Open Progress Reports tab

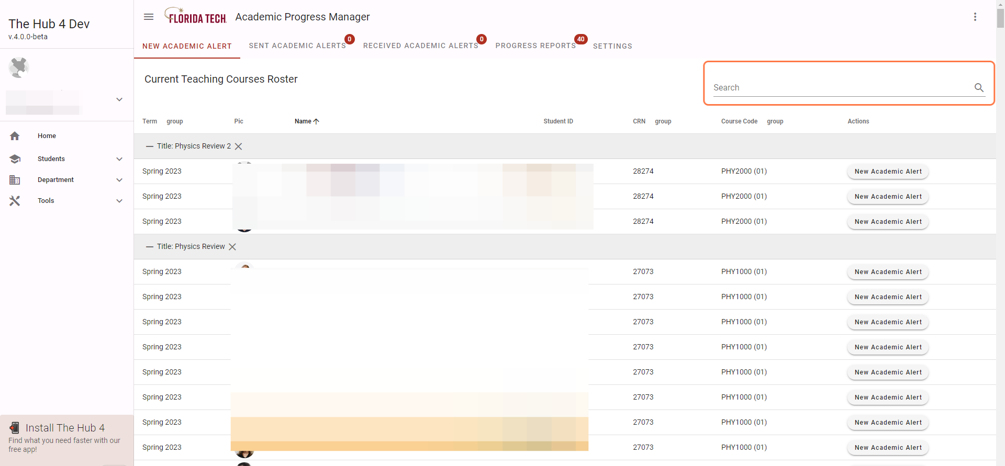pyautogui.click(x=535, y=46)
